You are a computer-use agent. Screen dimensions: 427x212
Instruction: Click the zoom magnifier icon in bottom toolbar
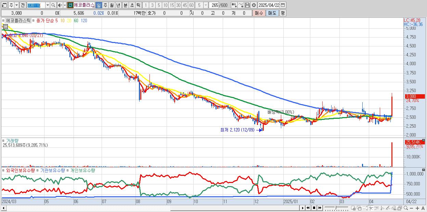tap(406, 208)
